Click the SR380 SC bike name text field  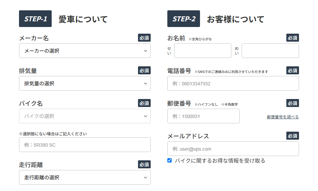coord(85,145)
